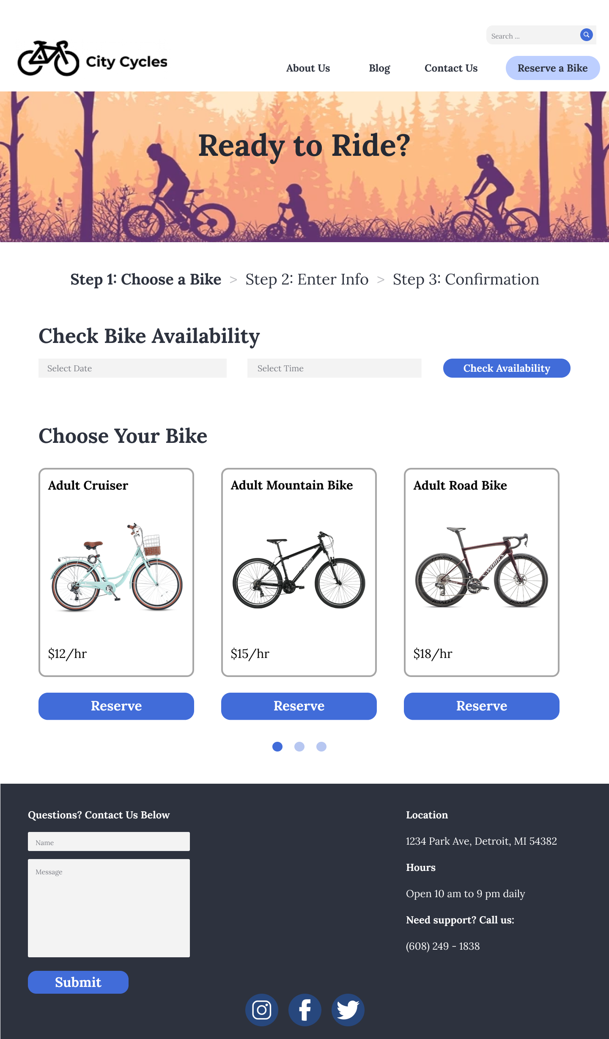Open the About Us page
The image size is (609, 1039).
pos(308,68)
